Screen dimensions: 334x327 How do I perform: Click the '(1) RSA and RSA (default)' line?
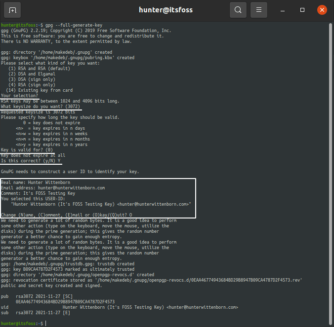coord(39,69)
